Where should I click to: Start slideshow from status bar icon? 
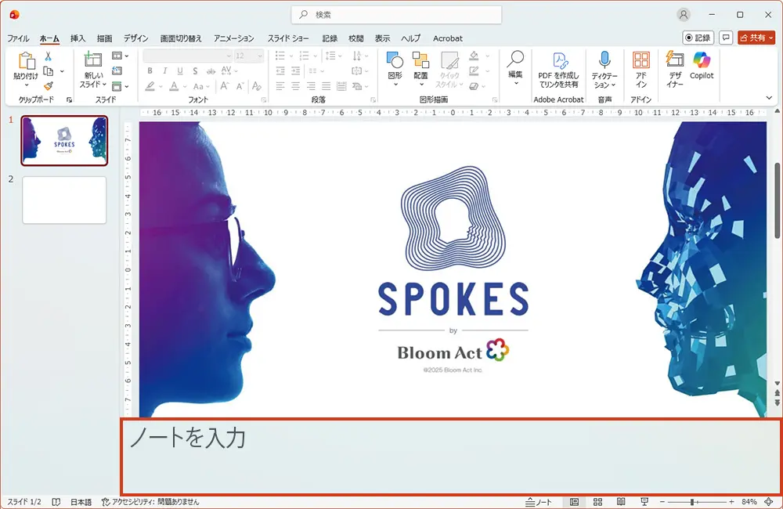[644, 502]
